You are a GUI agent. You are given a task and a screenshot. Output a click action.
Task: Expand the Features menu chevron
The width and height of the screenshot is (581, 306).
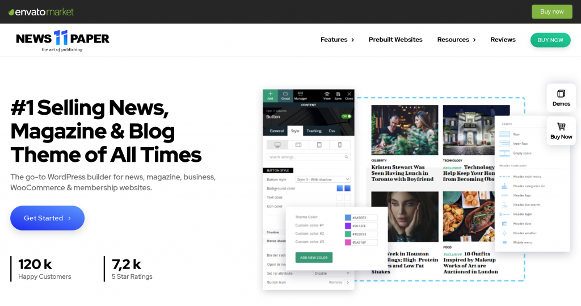352,40
